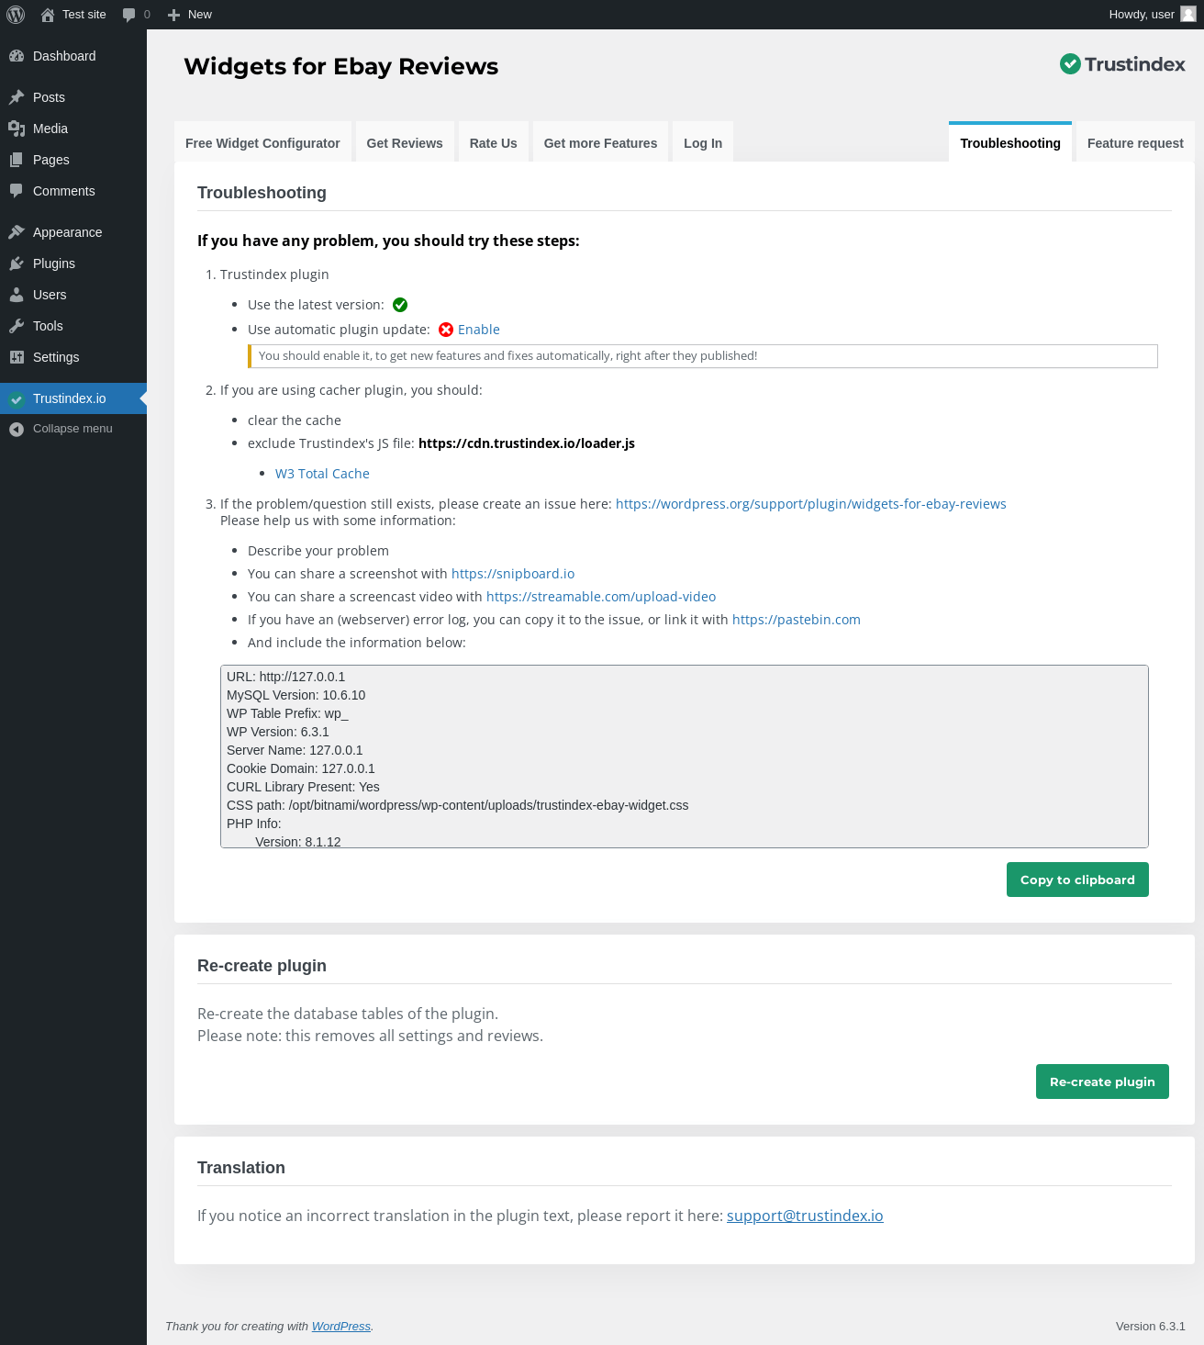Open the New content dropdown
Screen dimensions: 1204x1345
pos(190,15)
